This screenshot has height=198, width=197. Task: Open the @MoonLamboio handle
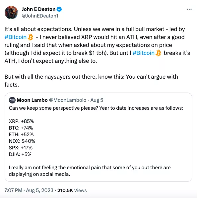tap(68, 100)
